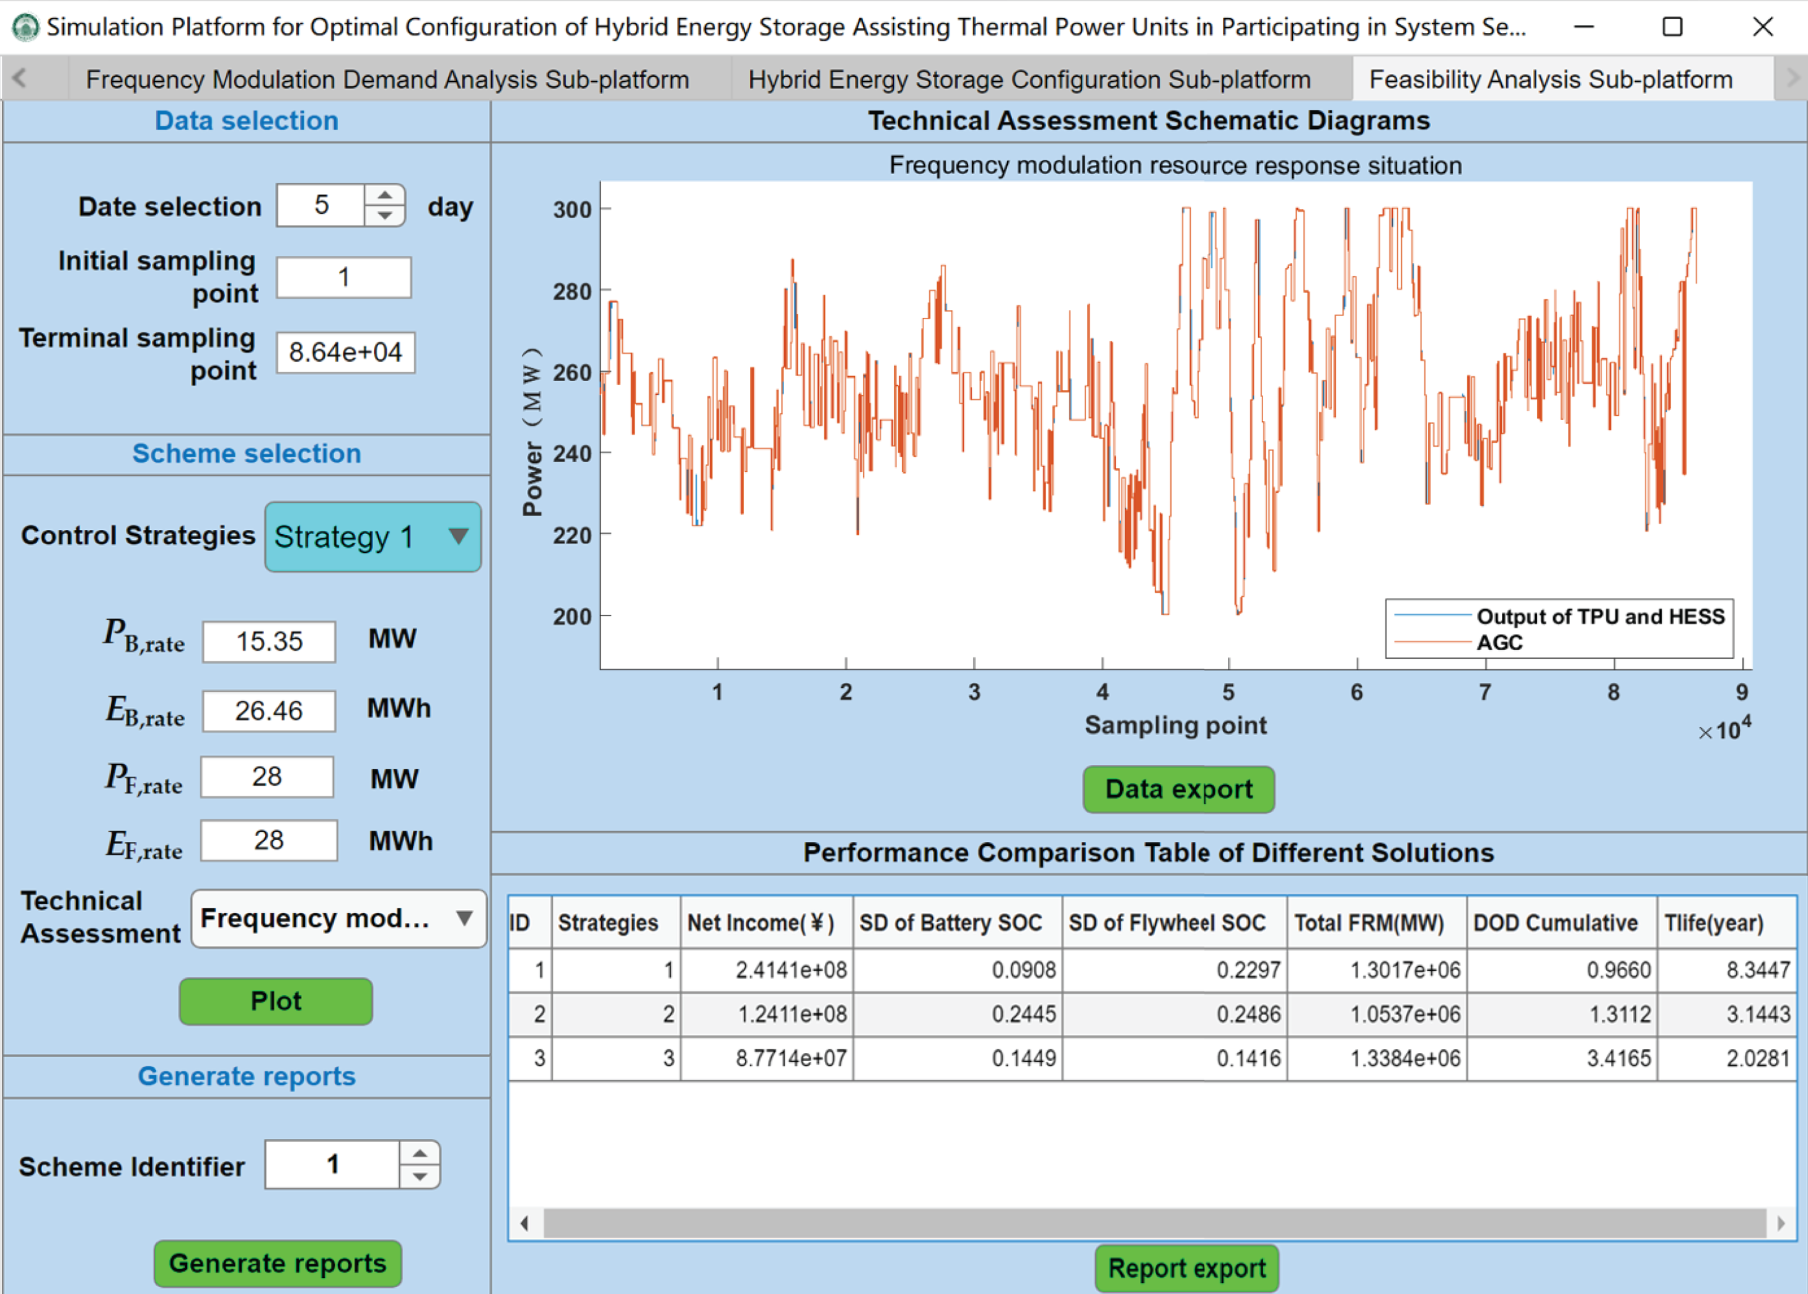The image size is (1808, 1294).
Task: Expand the Technical Assessment dropdown
Action: (338, 918)
